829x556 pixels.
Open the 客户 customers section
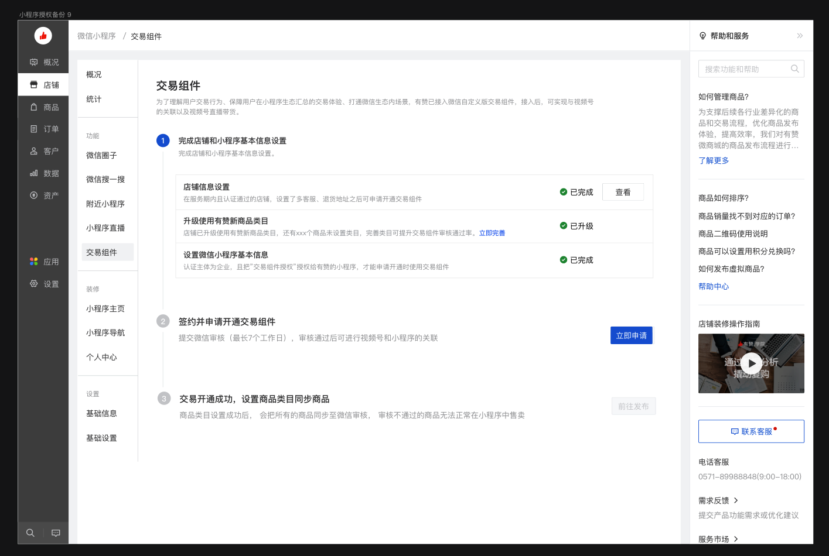coord(44,151)
